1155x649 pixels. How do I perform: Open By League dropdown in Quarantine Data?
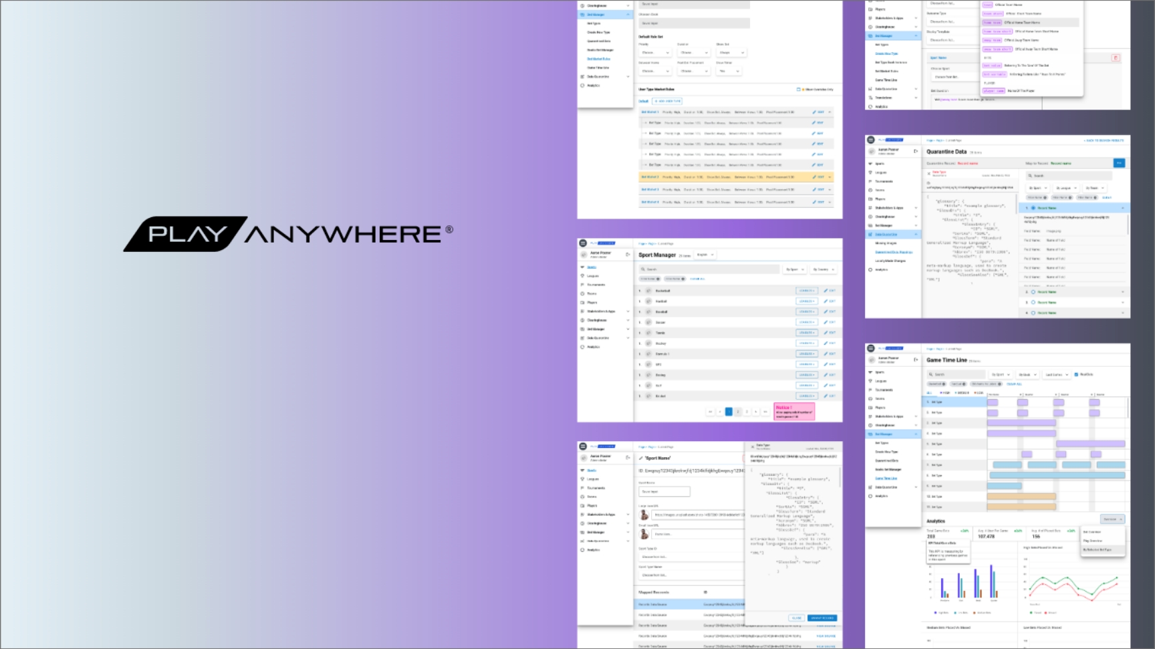pos(1065,188)
